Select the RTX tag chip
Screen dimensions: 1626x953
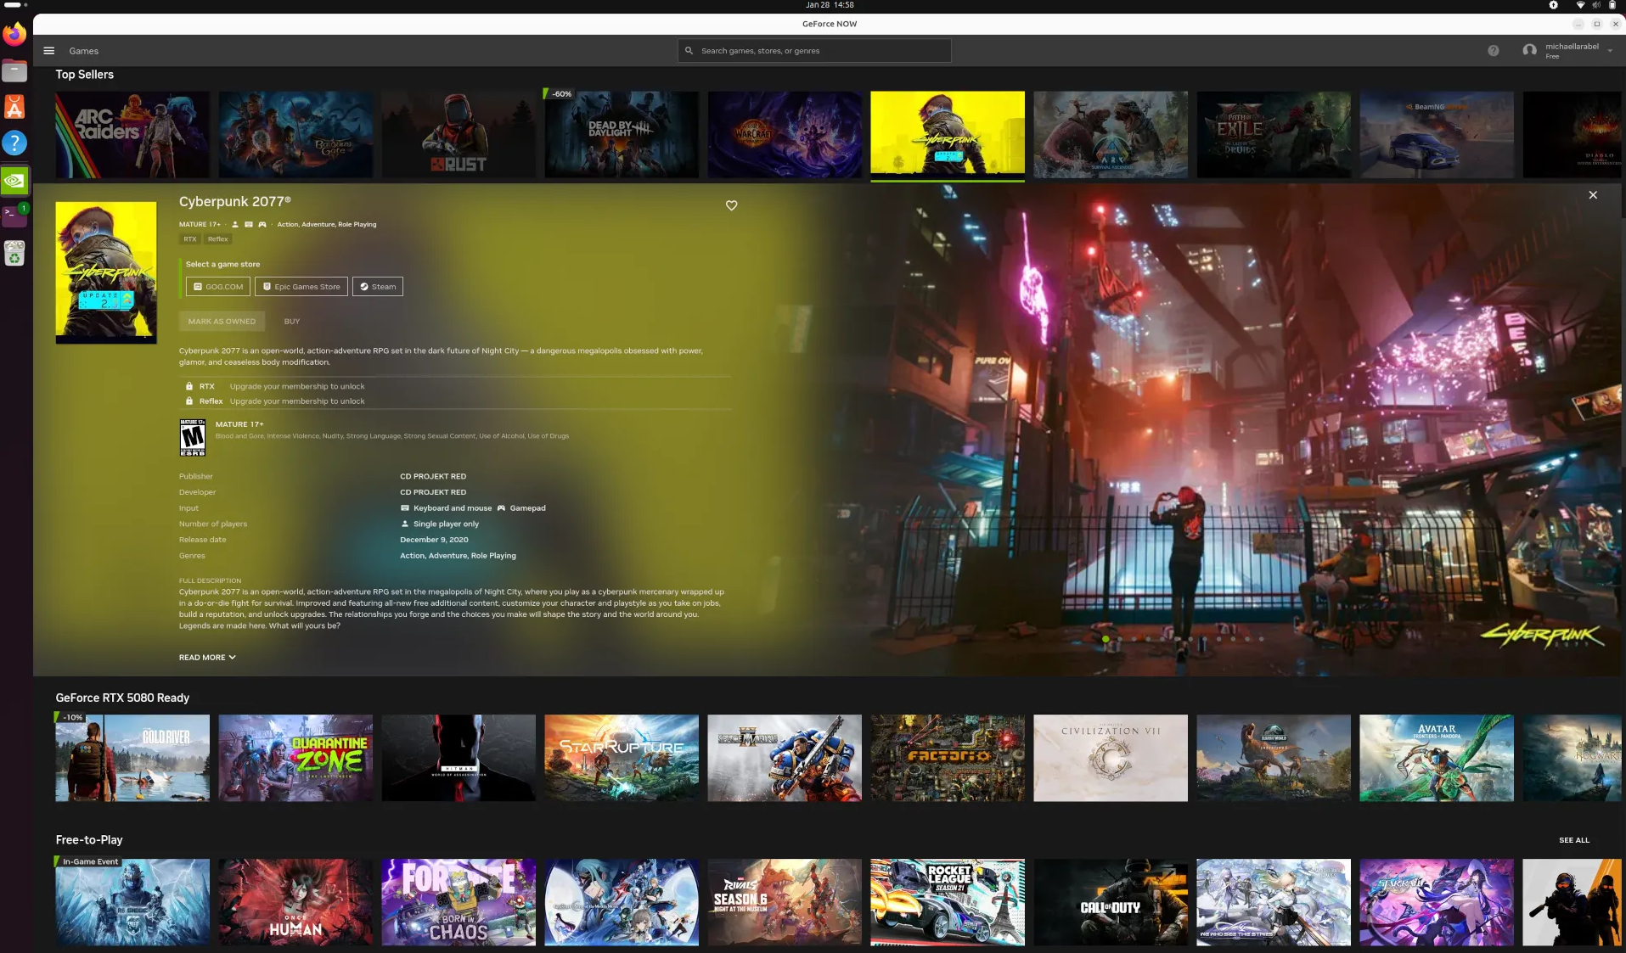(190, 239)
